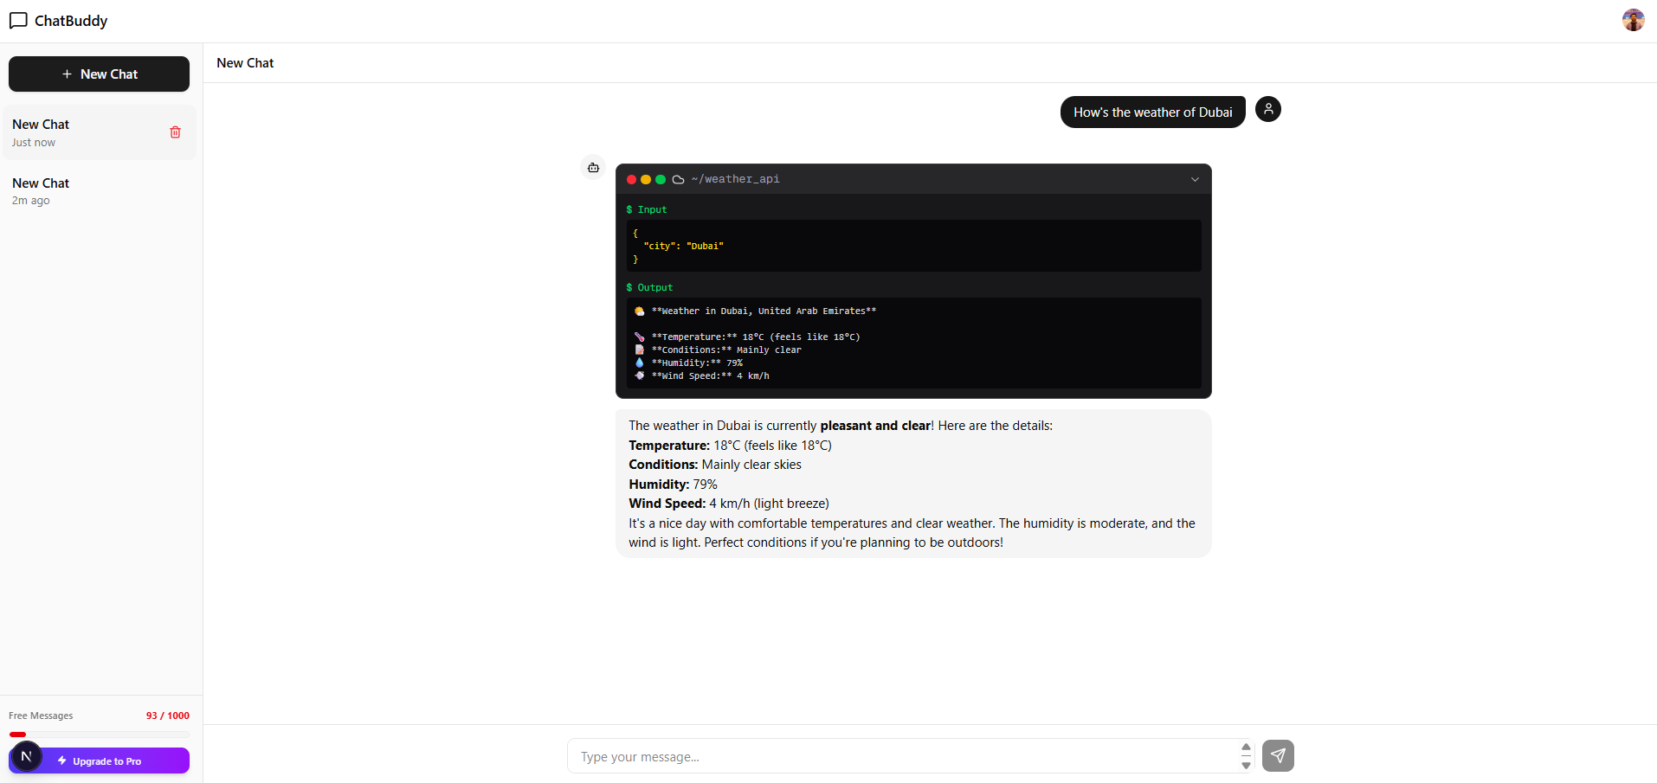This screenshot has height=783, width=1657.
Task: Click the user icon next to the Dubai question
Action: coord(1267,109)
